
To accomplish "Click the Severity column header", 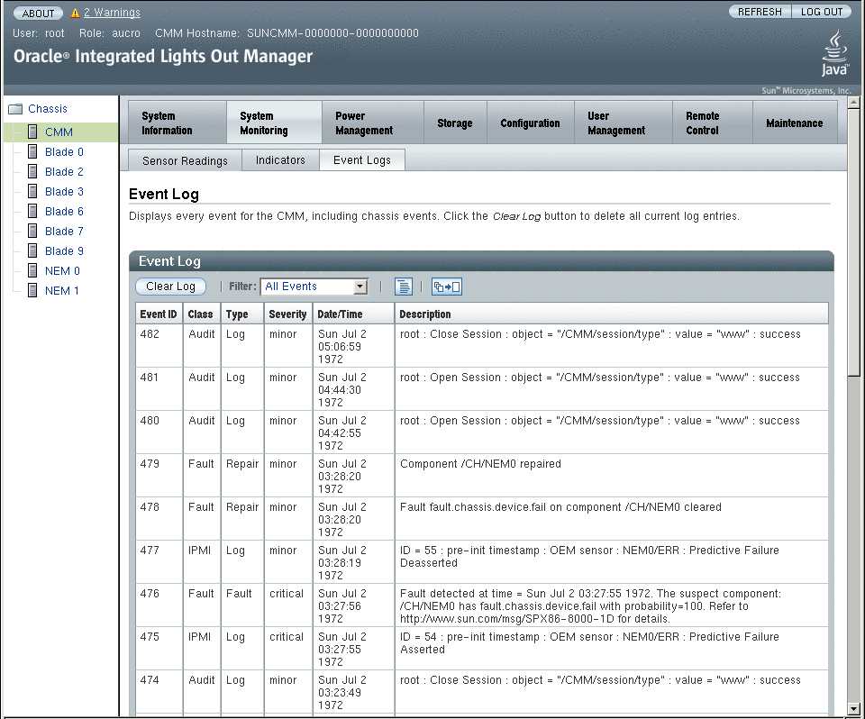I will click(x=287, y=314).
